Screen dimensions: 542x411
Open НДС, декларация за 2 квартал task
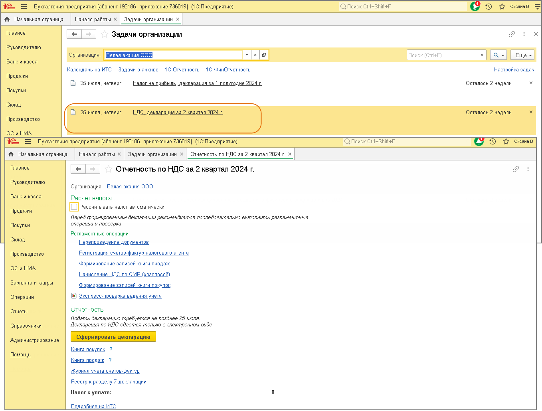coord(178,113)
